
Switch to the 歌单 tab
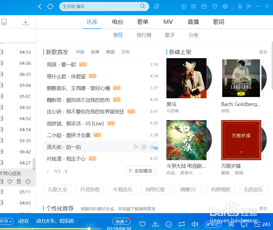click(x=143, y=22)
